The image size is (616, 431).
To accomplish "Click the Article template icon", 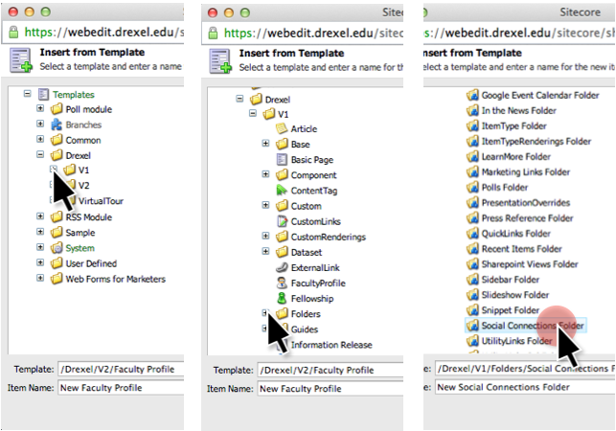I will pos(282,128).
